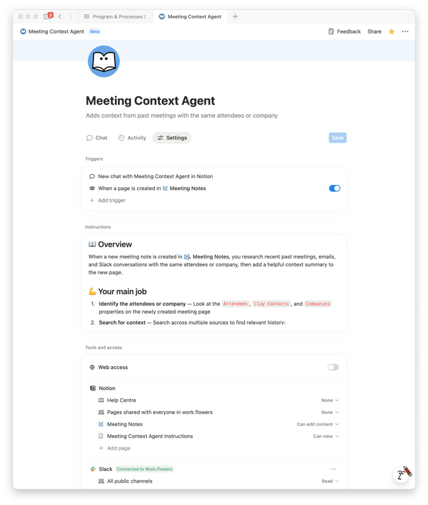Change Meeting Notes Can edit content permission
This screenshot has height=505, width=428.
click(317, 424)
